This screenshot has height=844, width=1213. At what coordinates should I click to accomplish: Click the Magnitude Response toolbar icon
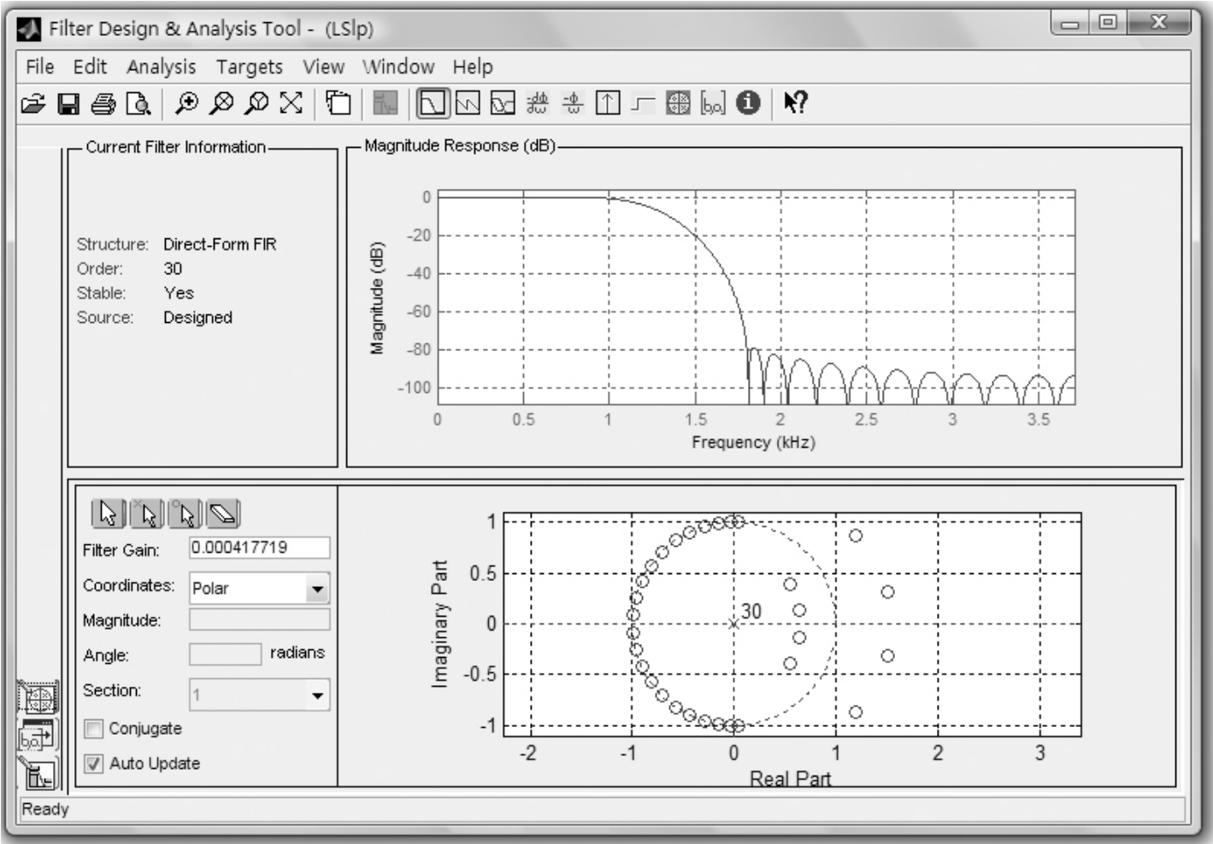pos(432,104)
